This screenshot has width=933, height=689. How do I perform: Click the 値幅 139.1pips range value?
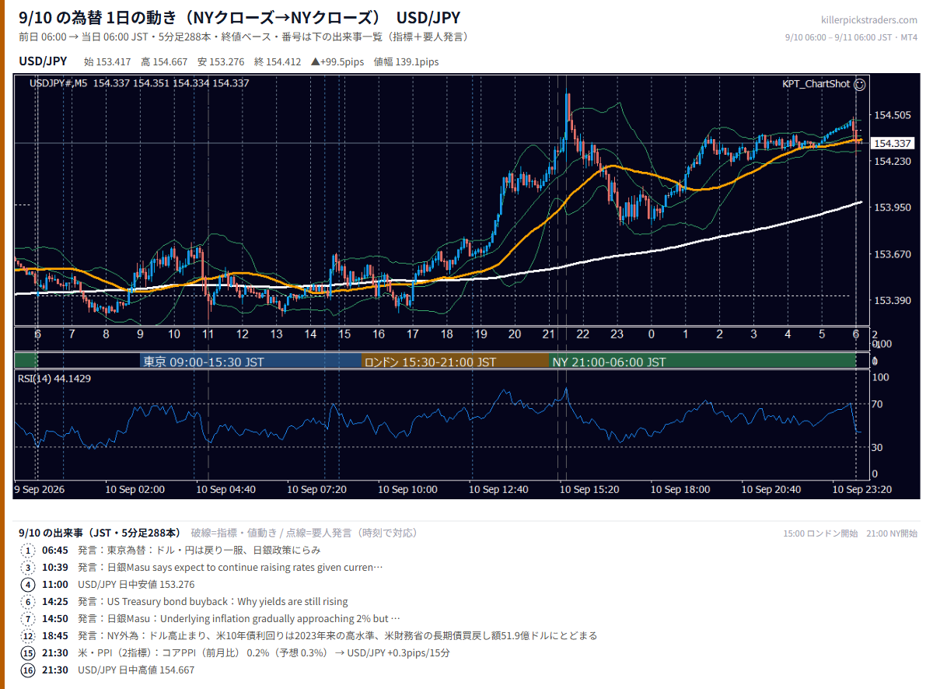(x=406, y=61)
